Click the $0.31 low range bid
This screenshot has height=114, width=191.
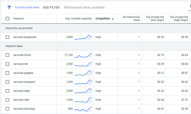[161, 73]
